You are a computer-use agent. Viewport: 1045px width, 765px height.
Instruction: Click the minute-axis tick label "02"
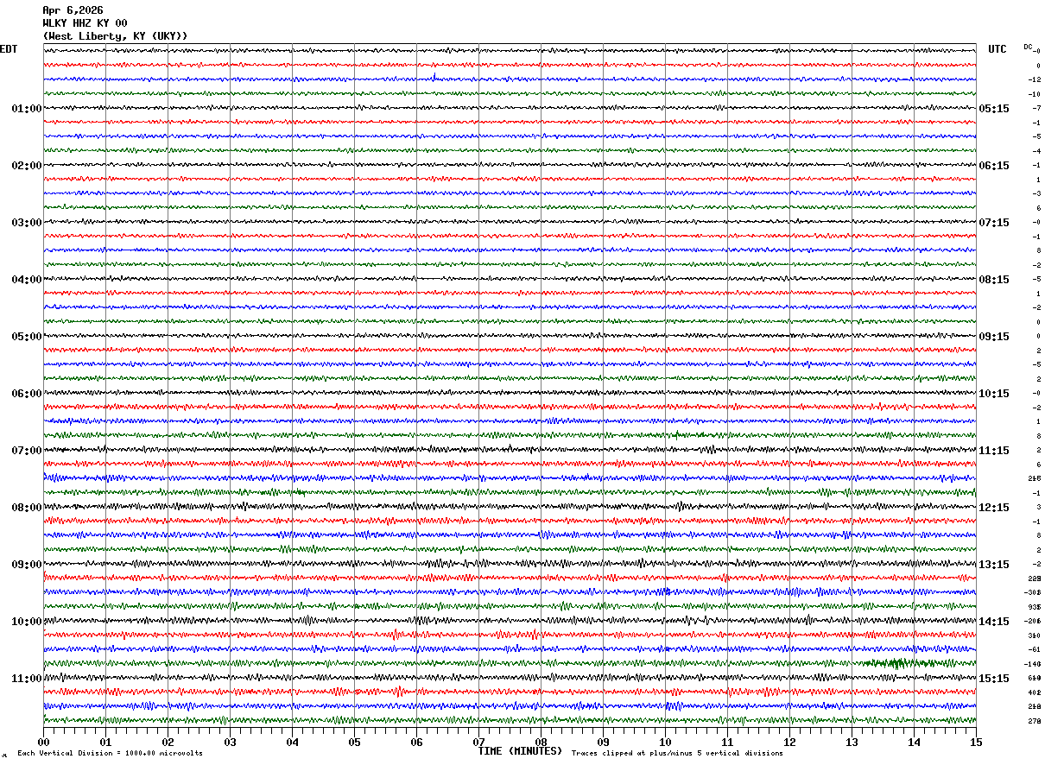(x=168, y=742)
